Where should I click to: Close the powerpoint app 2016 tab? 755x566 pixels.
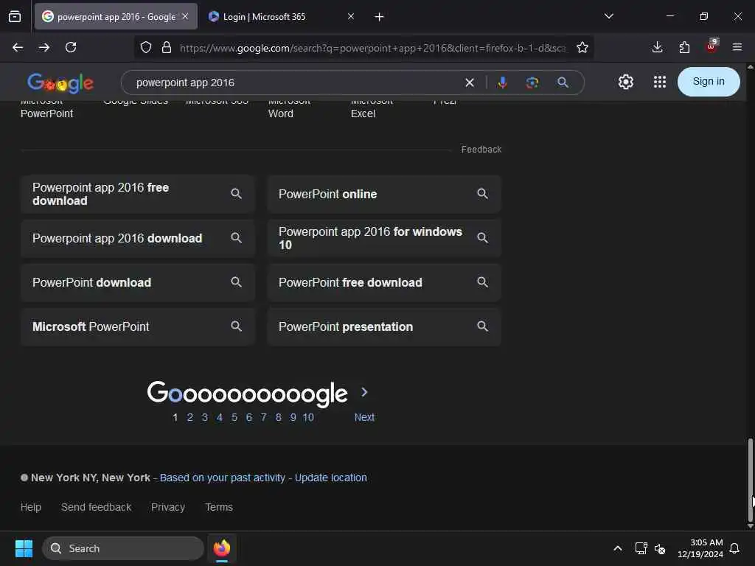tap(185, 16)
